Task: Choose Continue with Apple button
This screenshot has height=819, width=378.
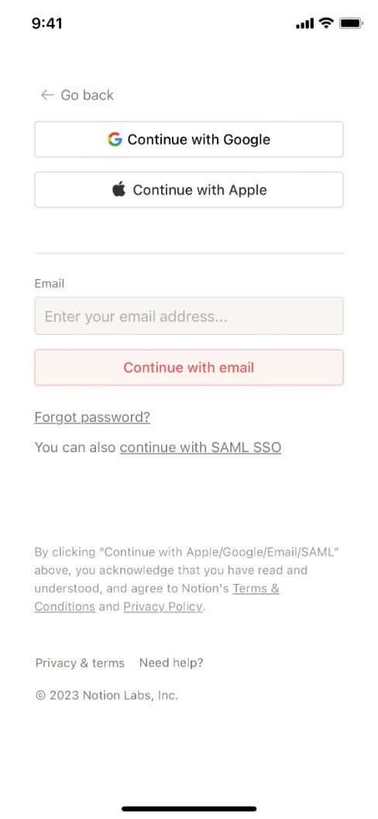Action: pos(189,189)
